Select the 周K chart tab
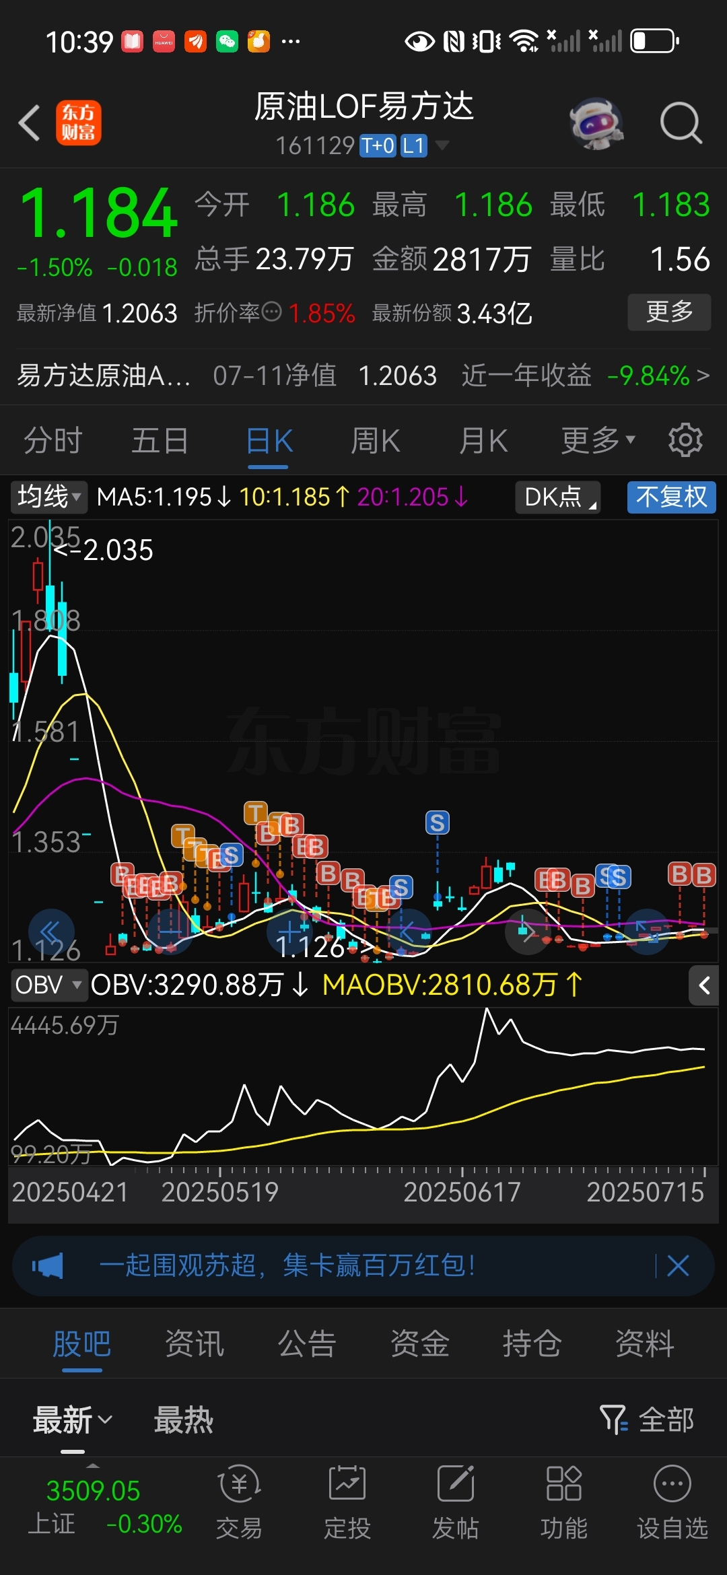The width and height of the screenshot is (727, 1575). pyautogui.click(x=376, y=441)
